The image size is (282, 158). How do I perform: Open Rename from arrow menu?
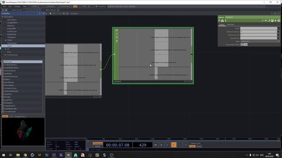pyautogui.click(x=278, y=35)
